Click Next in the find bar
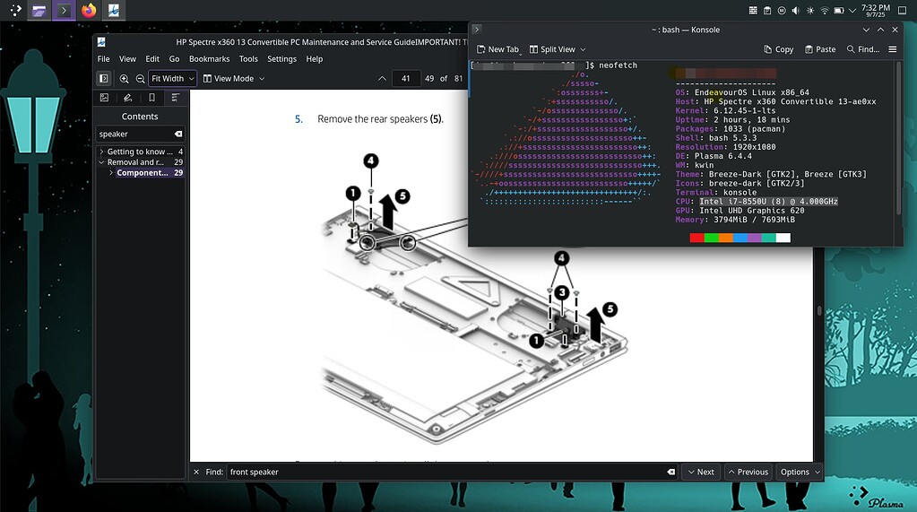Screen dimensions: 917x512 pos(700,472)
